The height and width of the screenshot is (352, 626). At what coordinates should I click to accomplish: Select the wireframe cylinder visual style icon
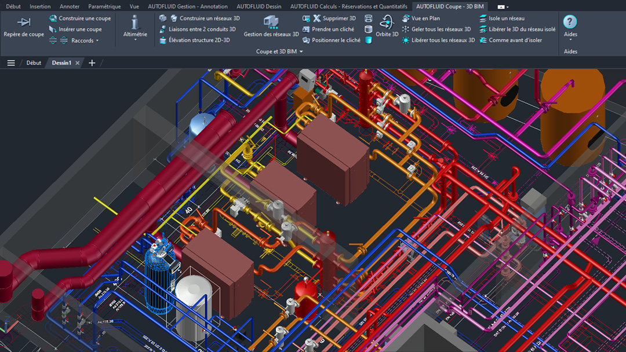pyautogui.click(x=369, y=19)
